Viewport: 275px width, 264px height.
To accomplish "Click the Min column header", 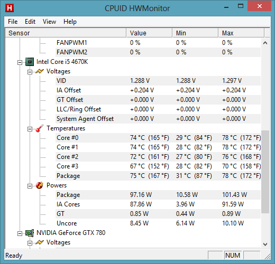I will tap(195, 33).
